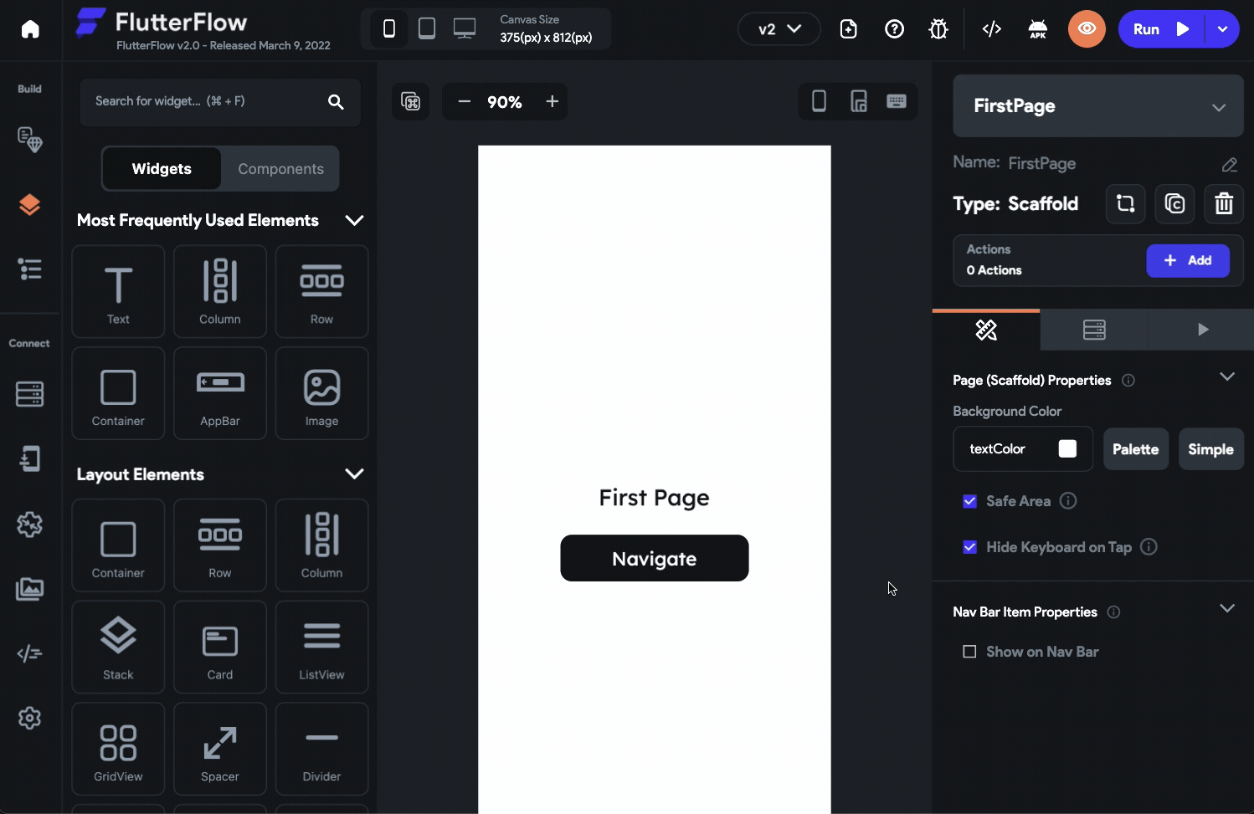Open the API calls icon in sidebar

[x=30, y=458]
